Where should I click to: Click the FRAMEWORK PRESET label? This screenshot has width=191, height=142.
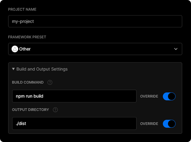[27, 37]
